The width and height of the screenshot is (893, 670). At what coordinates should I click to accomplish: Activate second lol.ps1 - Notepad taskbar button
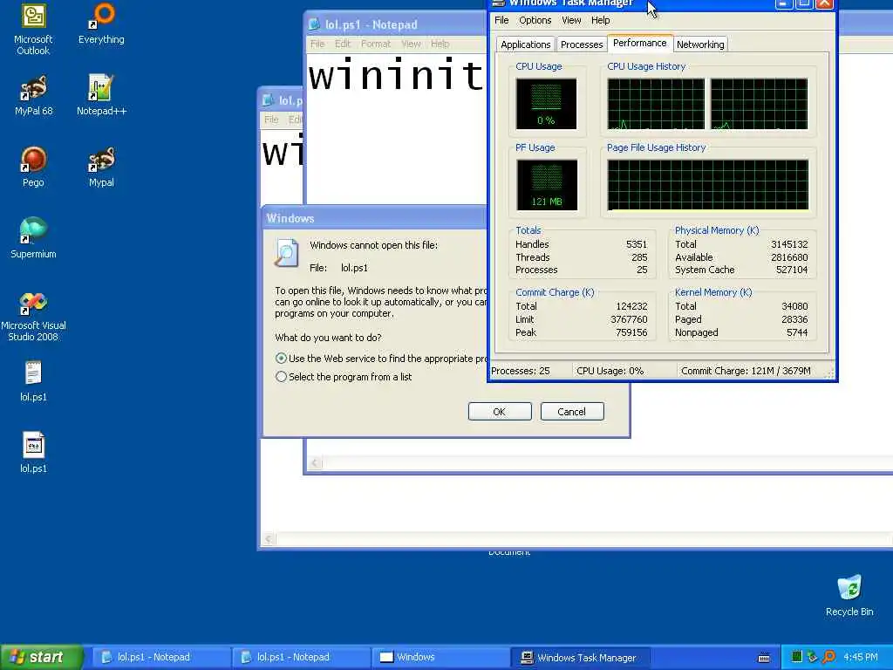tap(301, 657)
